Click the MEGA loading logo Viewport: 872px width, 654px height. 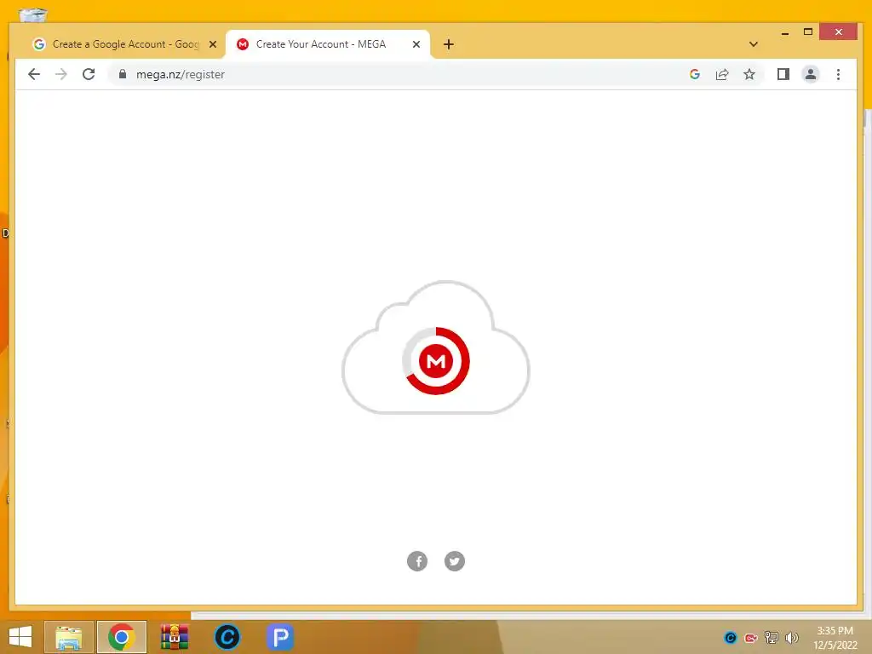tap(436, 361)
